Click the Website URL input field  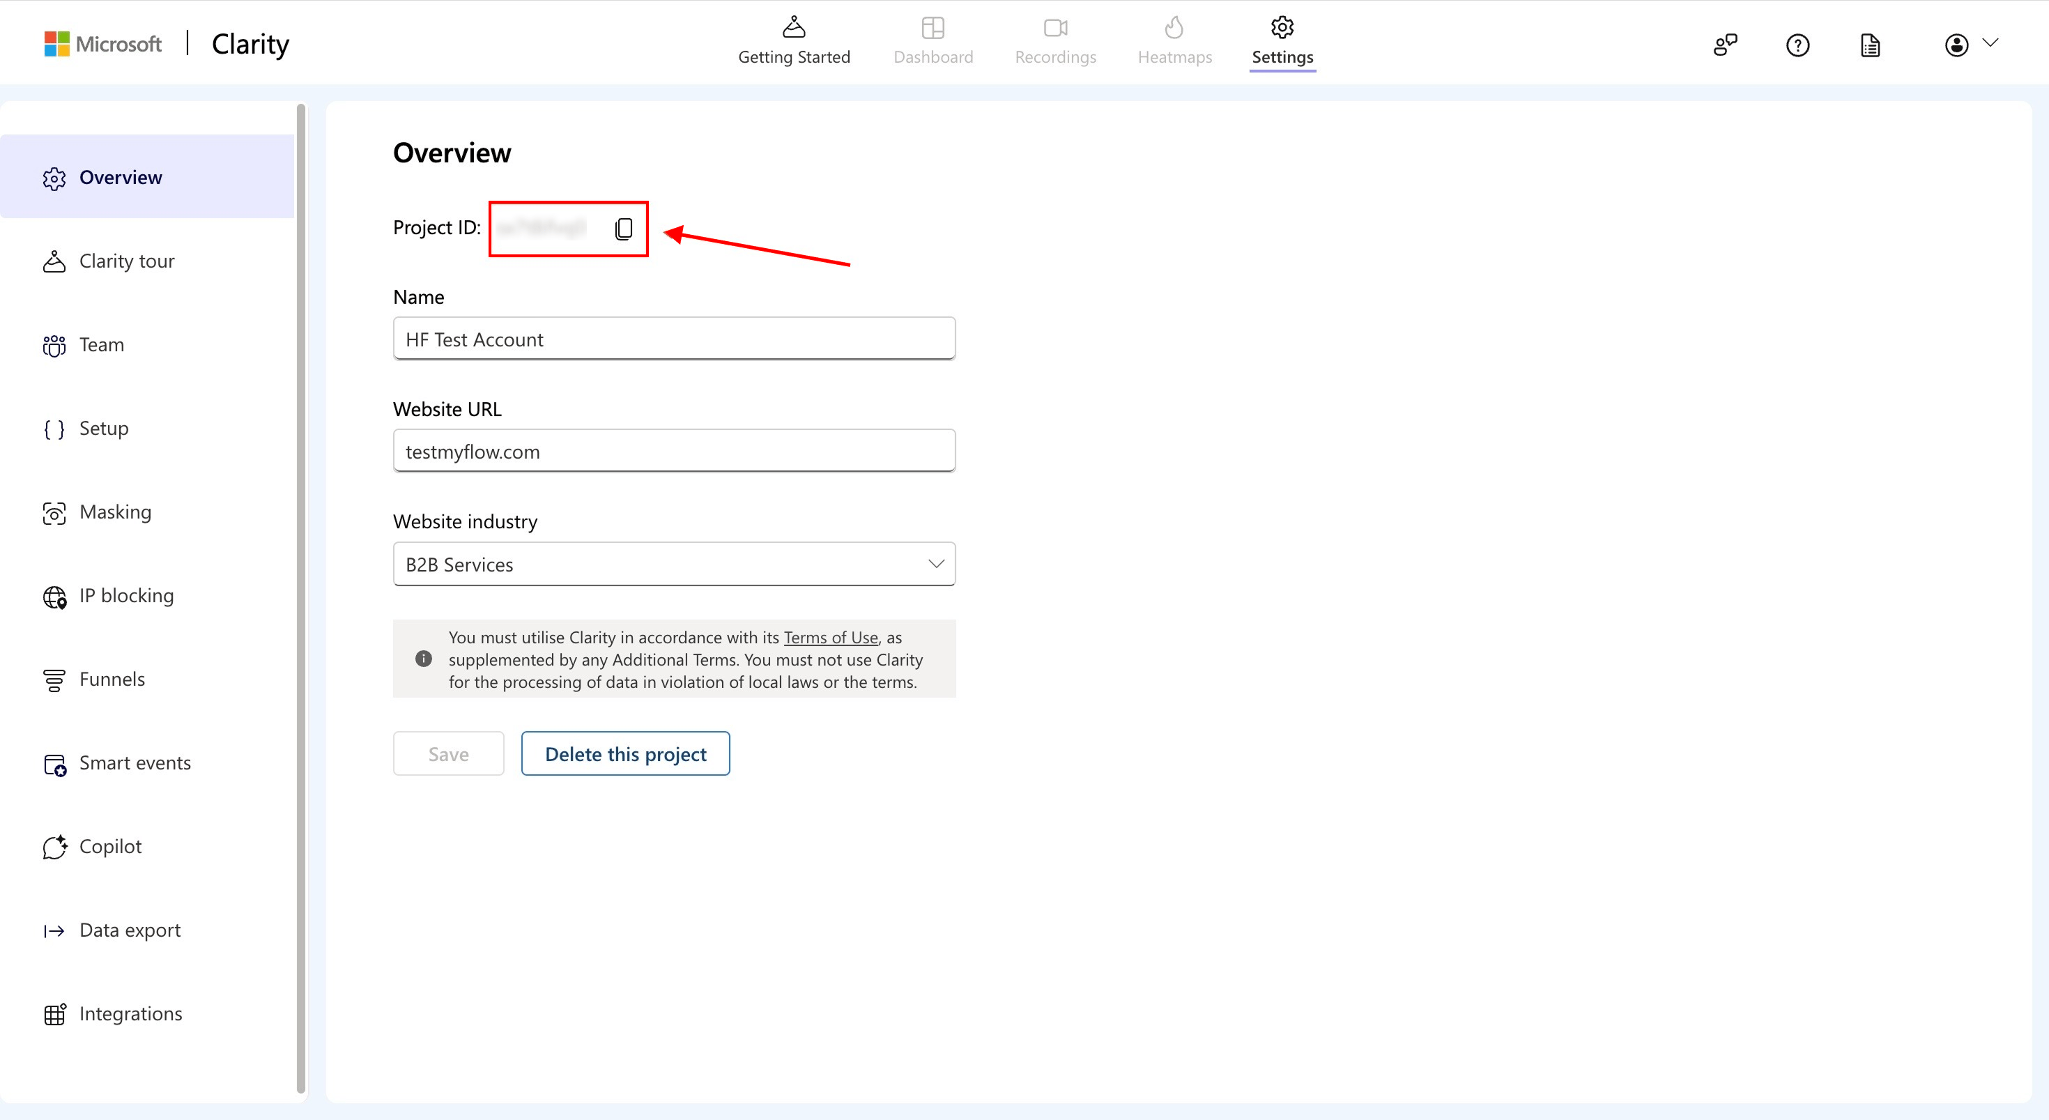tap(674, 451)
